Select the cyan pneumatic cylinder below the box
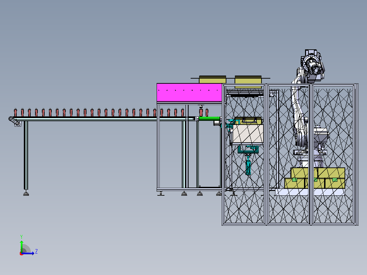The height and width of the screenshot is (275, 367). tap(248, 165)
